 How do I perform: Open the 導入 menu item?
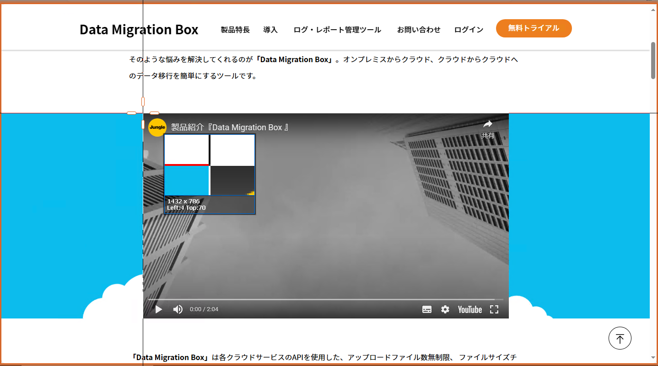tap(270, 30)
